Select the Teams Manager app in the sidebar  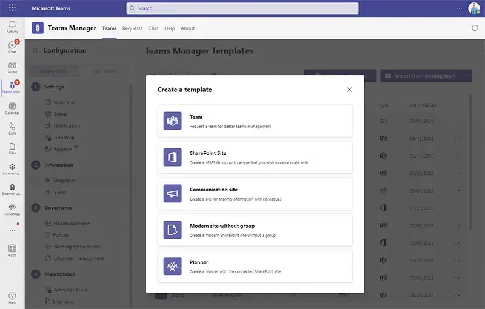point(12,88)
